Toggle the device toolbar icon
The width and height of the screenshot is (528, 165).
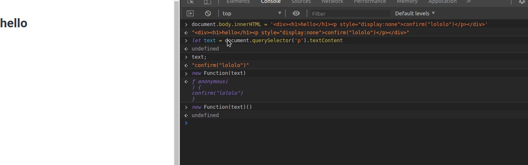[x=208, y=2]
